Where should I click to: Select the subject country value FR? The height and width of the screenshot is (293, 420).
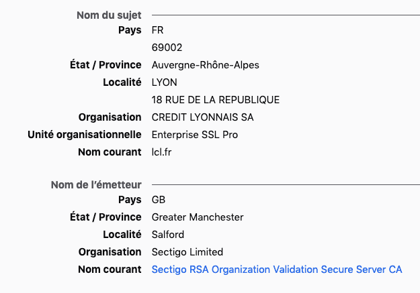158,30
